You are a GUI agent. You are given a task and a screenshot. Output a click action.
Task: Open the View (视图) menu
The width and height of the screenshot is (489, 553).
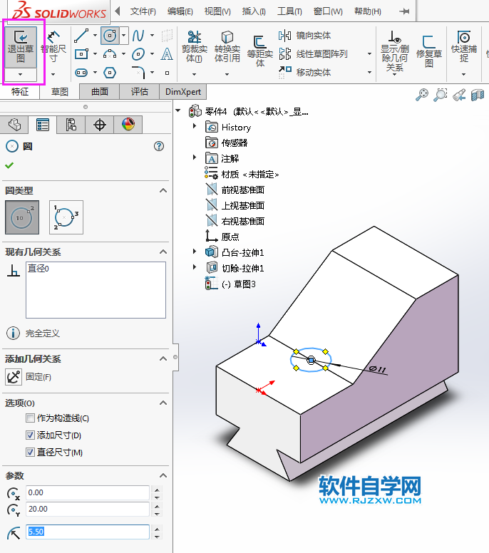click(217, 11)
